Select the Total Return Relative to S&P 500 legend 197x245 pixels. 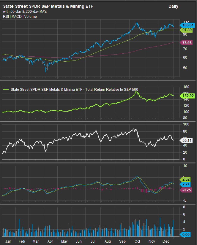tap(74, 89)
